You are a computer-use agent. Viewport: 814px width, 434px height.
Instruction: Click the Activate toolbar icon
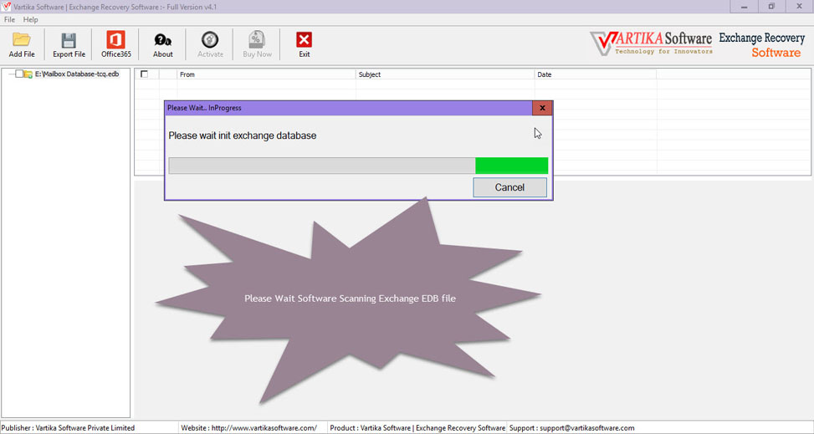210,39
